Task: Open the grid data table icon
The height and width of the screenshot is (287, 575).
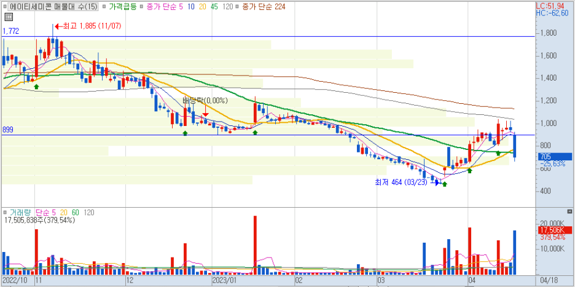Action: tap(8, 17)
